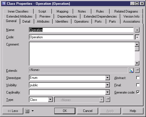Screen dimensions: 146x117
Task: Expand the Cardinality dropdown
Action: pos(107,92)
